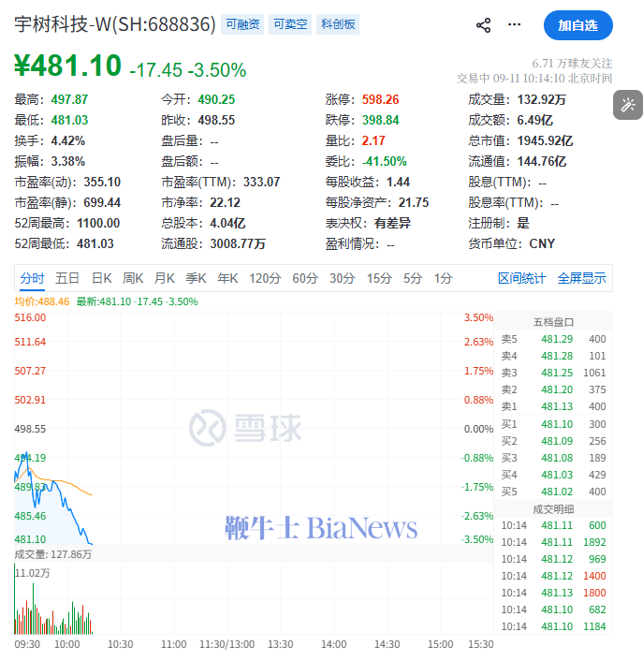Click the trade row with volume 682
The height and width of the screenshot is (661, 643).
[x=553, y=610]
